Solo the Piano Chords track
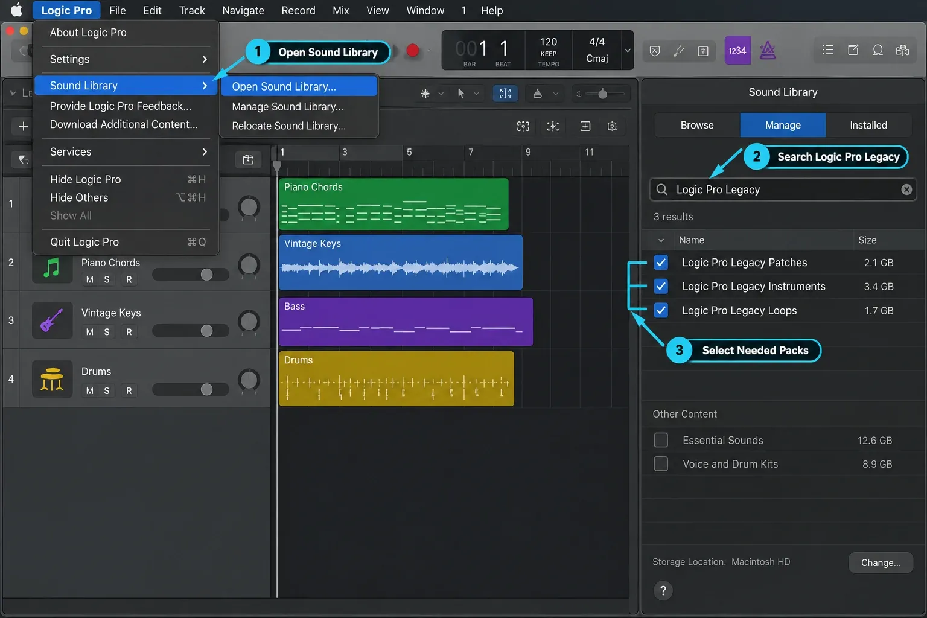The image size is (927, 618). coord(107,279)
